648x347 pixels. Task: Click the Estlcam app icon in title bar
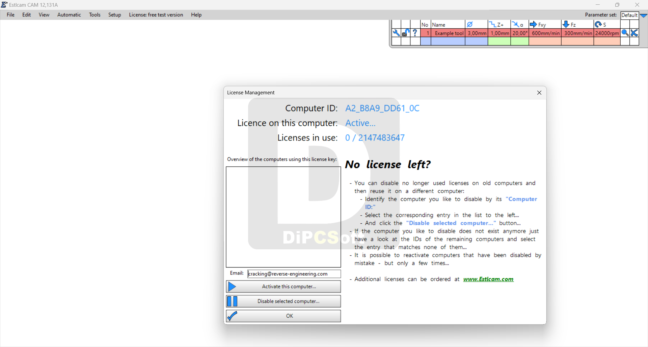(x=4, y=5)
